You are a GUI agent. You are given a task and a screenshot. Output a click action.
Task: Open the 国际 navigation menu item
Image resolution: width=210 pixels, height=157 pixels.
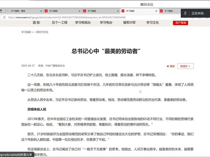coord(36,23)
